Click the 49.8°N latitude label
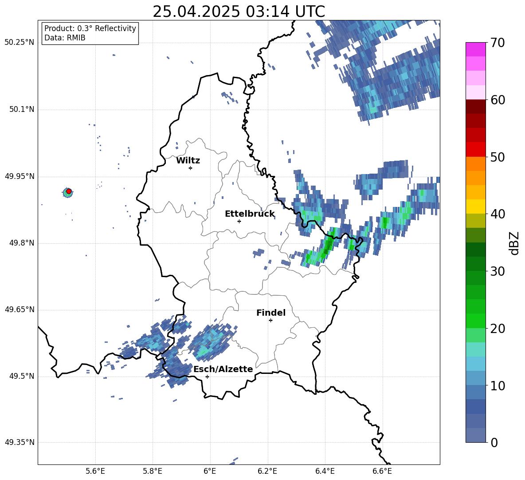 point(22,243)
